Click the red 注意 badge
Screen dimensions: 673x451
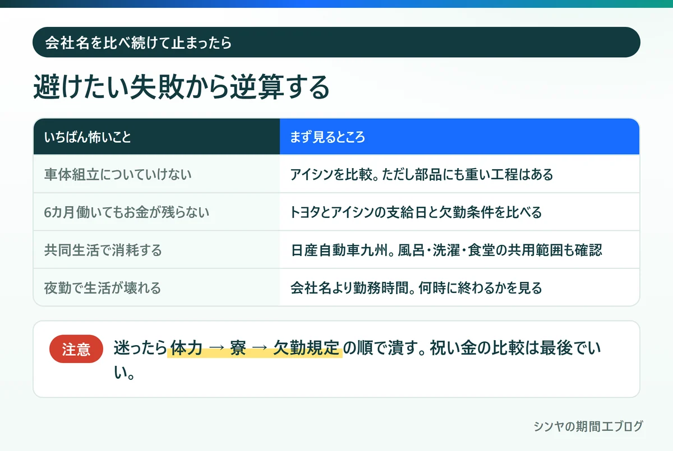click(76, 349)
